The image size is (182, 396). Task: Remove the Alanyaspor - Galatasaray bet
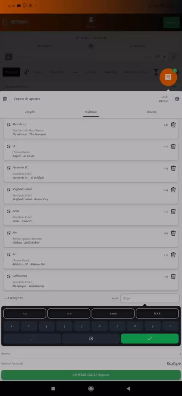click(173, 276)
